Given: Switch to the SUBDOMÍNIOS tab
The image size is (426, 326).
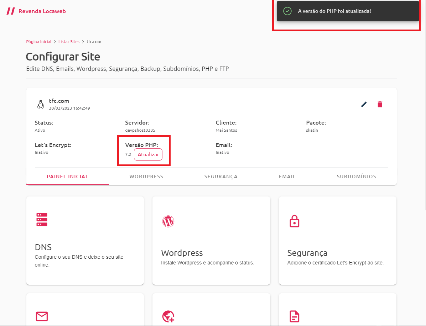Looking at the screenshot, I should (x=357, y=177).
